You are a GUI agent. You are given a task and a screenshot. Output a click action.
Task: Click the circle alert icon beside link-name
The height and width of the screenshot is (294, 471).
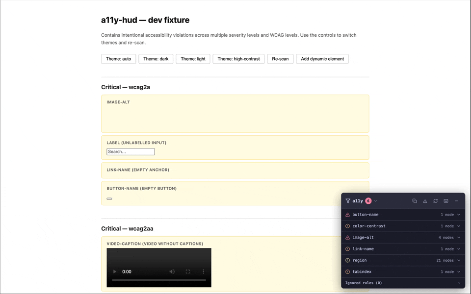pyautogui.click(x=347, y=249)
